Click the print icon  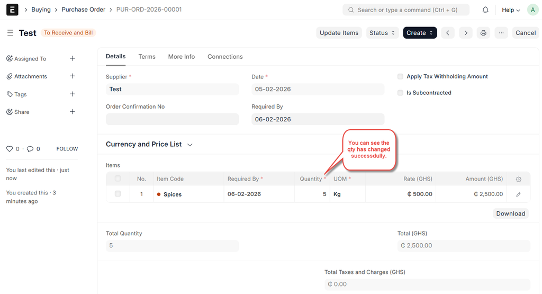(x=483, y=33)
